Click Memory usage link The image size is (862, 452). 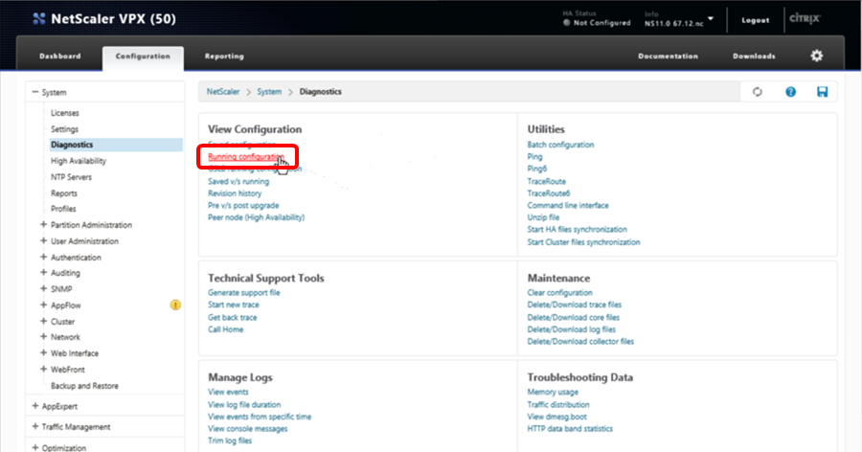point(553,392)
